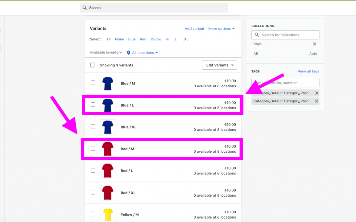Open the Yellow / M variant thumbnail

tap(107, 214)
